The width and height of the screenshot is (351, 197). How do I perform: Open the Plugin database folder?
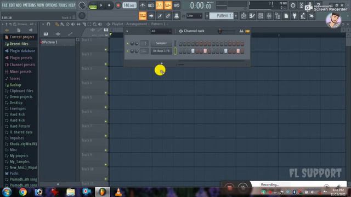[20, 51]
